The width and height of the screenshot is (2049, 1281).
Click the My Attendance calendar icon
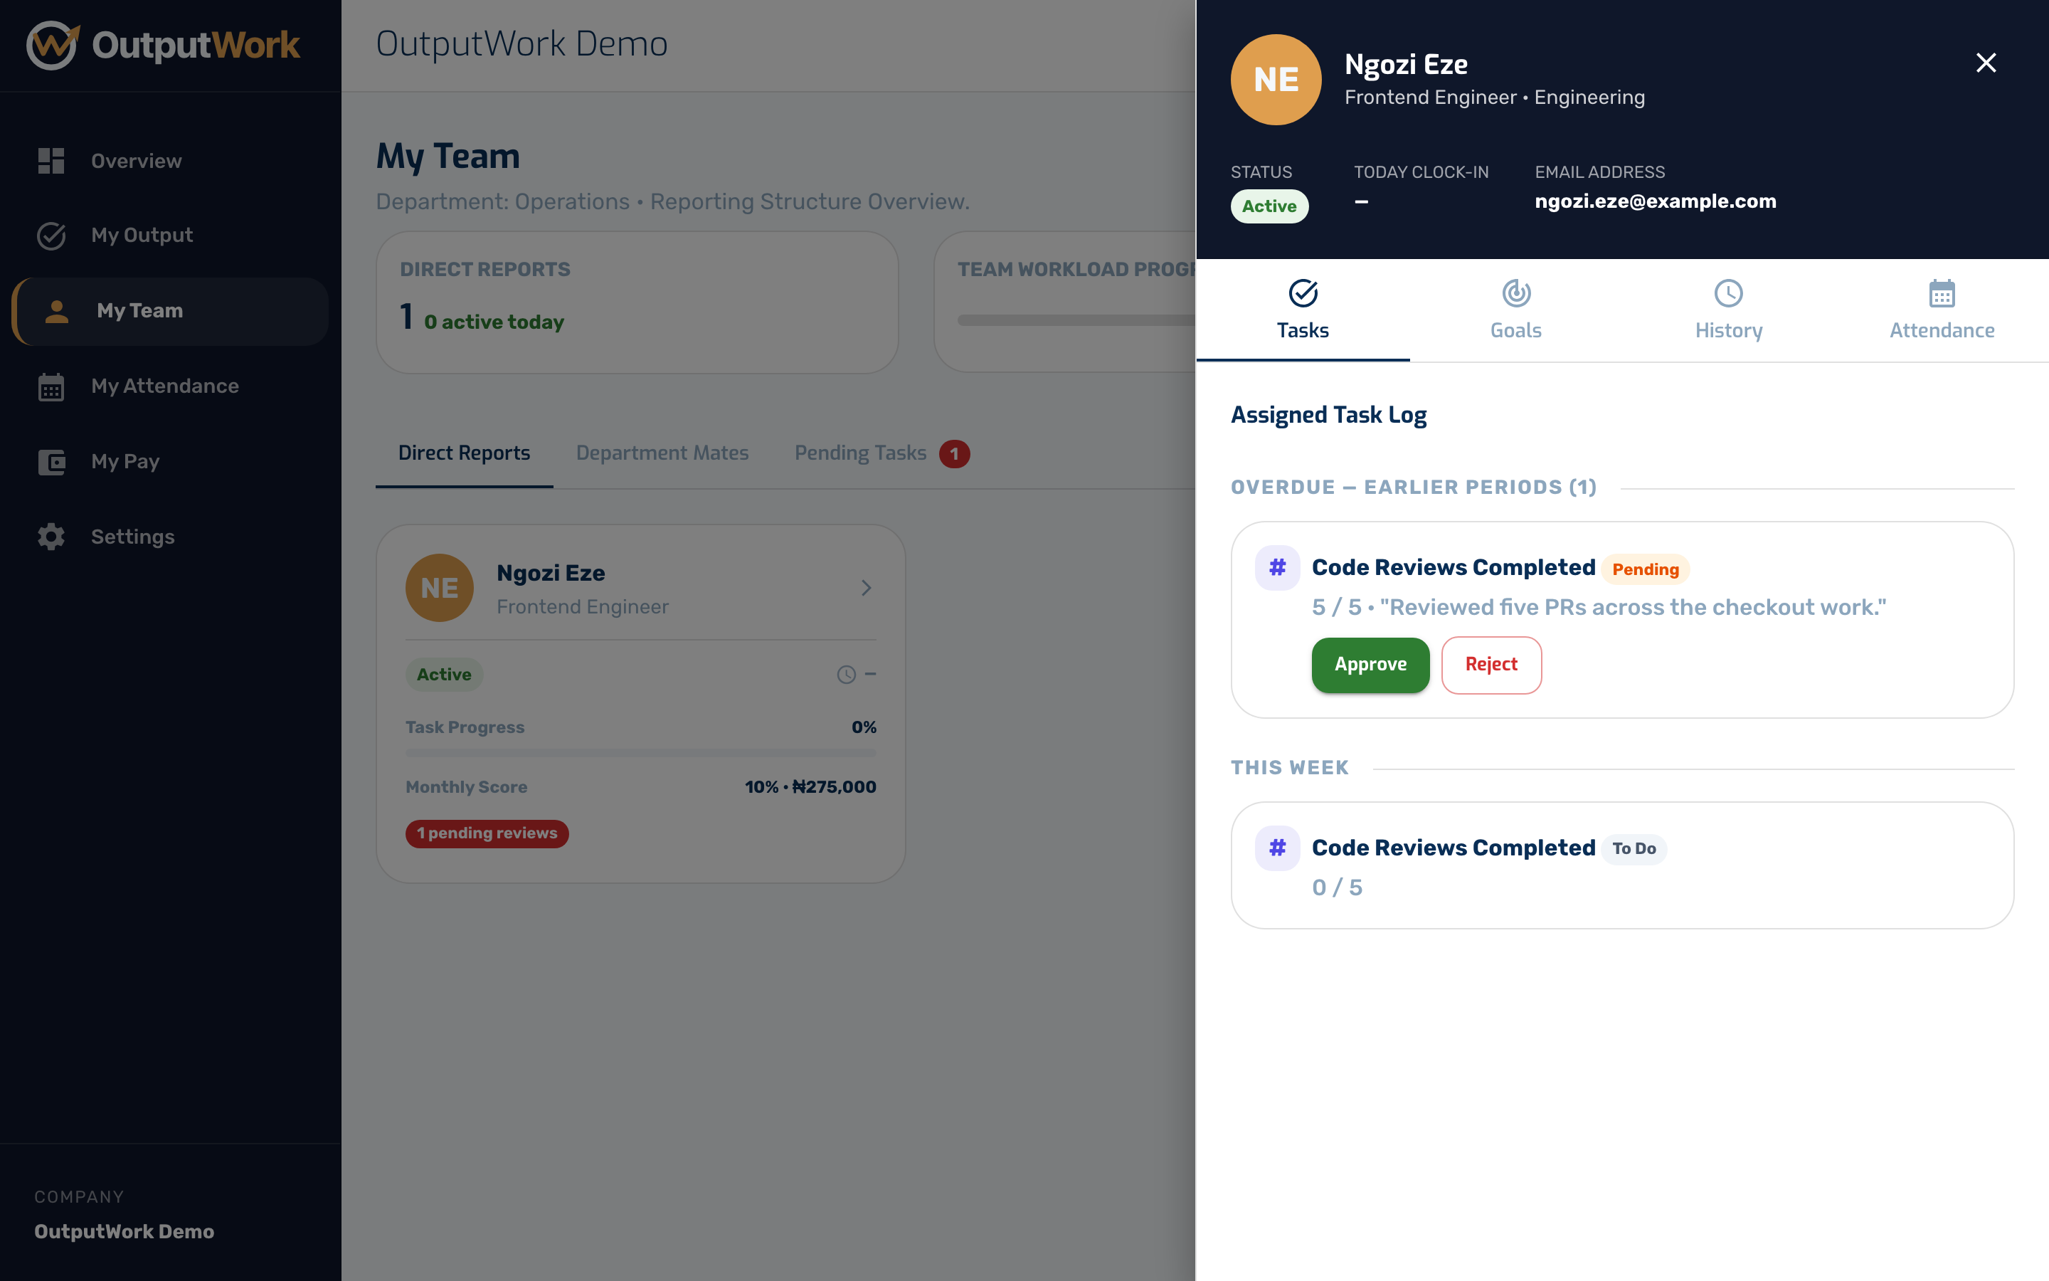(51, 386)
